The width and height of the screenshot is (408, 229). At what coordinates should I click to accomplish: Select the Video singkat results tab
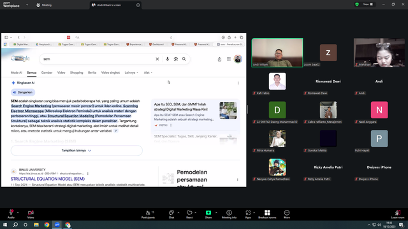110,73
